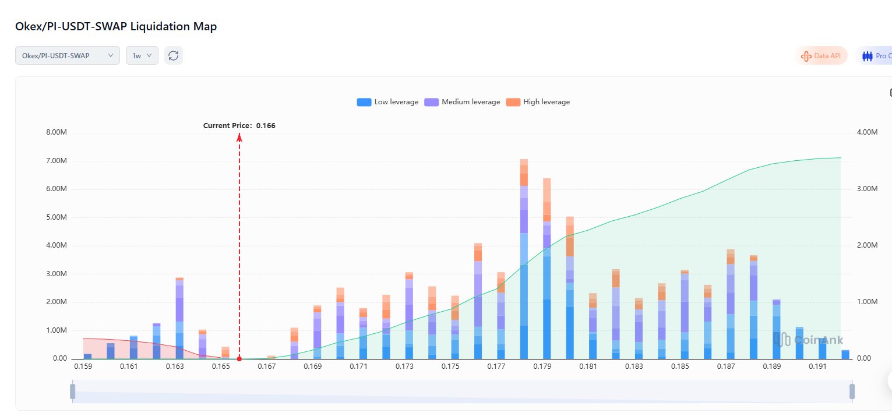Viewport: 892px width, 416px height.
Task: Click the red current price dot marker
Action: click(x=239, y=358)
